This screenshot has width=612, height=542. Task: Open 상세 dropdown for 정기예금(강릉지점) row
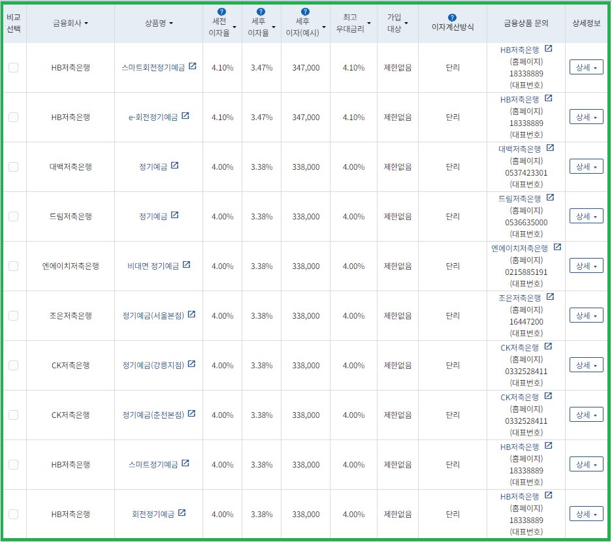pyautogui.click(x=587, y=365)
